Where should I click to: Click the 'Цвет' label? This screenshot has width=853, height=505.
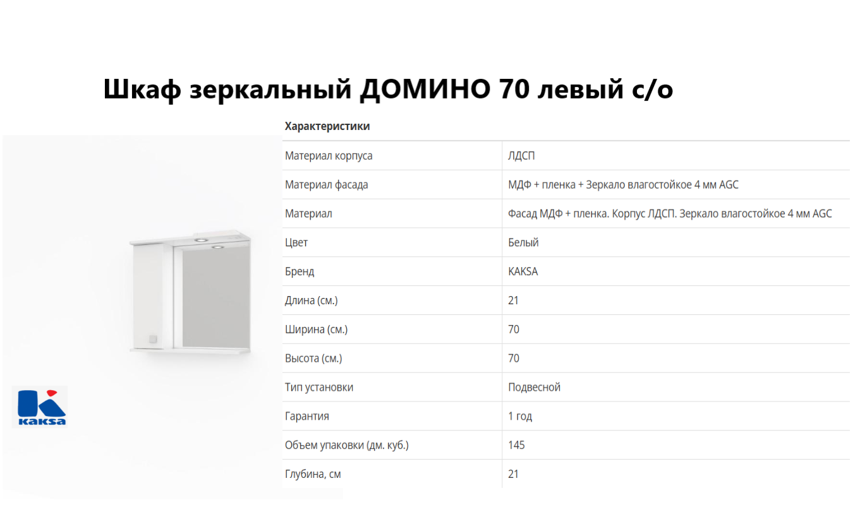296,242
